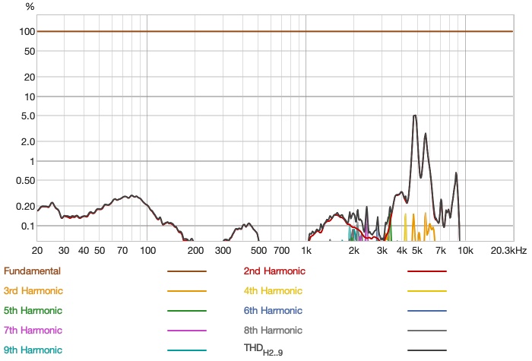The height and width of the screenshot is (361, 532).
Task: Click the teal 9th Harmonic swatch
Action: [x=187, y=350]
